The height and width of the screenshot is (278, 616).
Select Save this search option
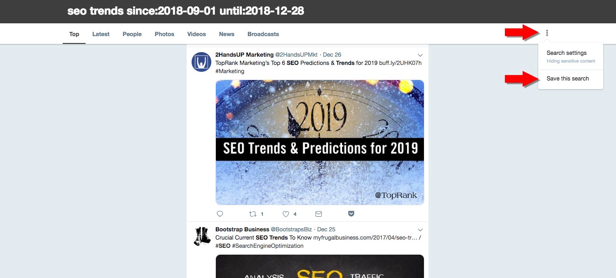coord(568,78)
